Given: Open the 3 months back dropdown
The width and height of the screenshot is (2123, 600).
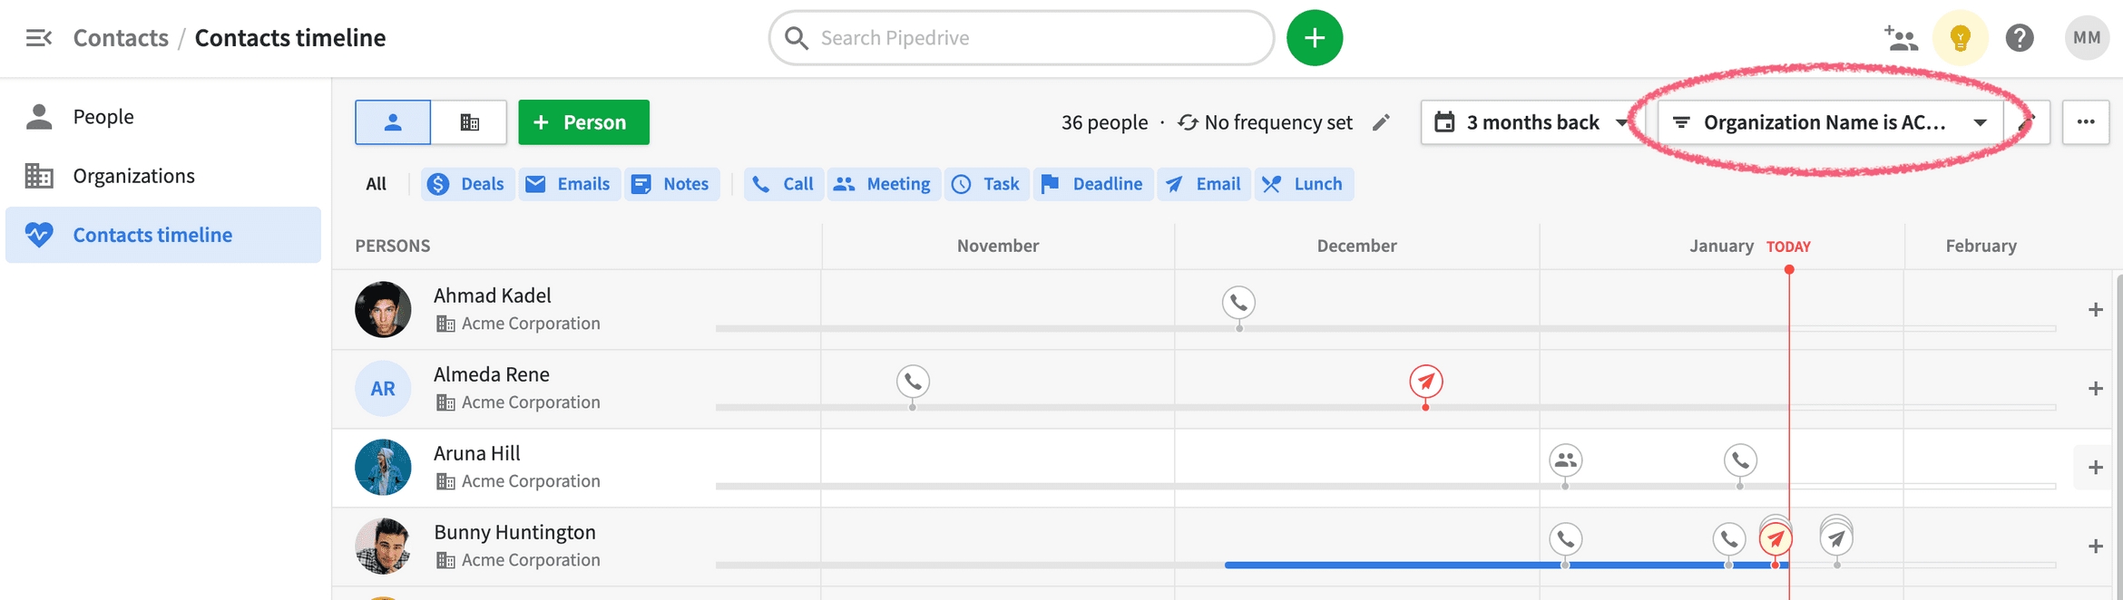Looking at the screenshot, I should (x=1531, y=122).
